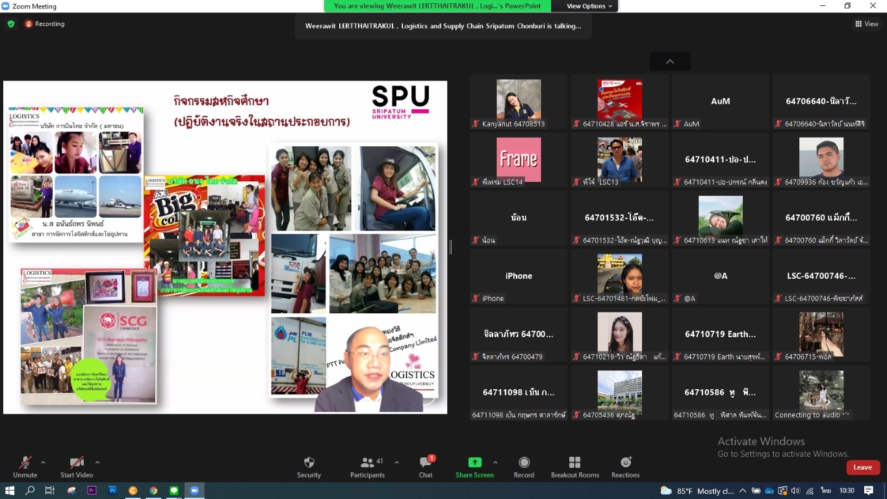887x499 pixels.
Task: Open Windows Start menu
Action: (10, 491)
